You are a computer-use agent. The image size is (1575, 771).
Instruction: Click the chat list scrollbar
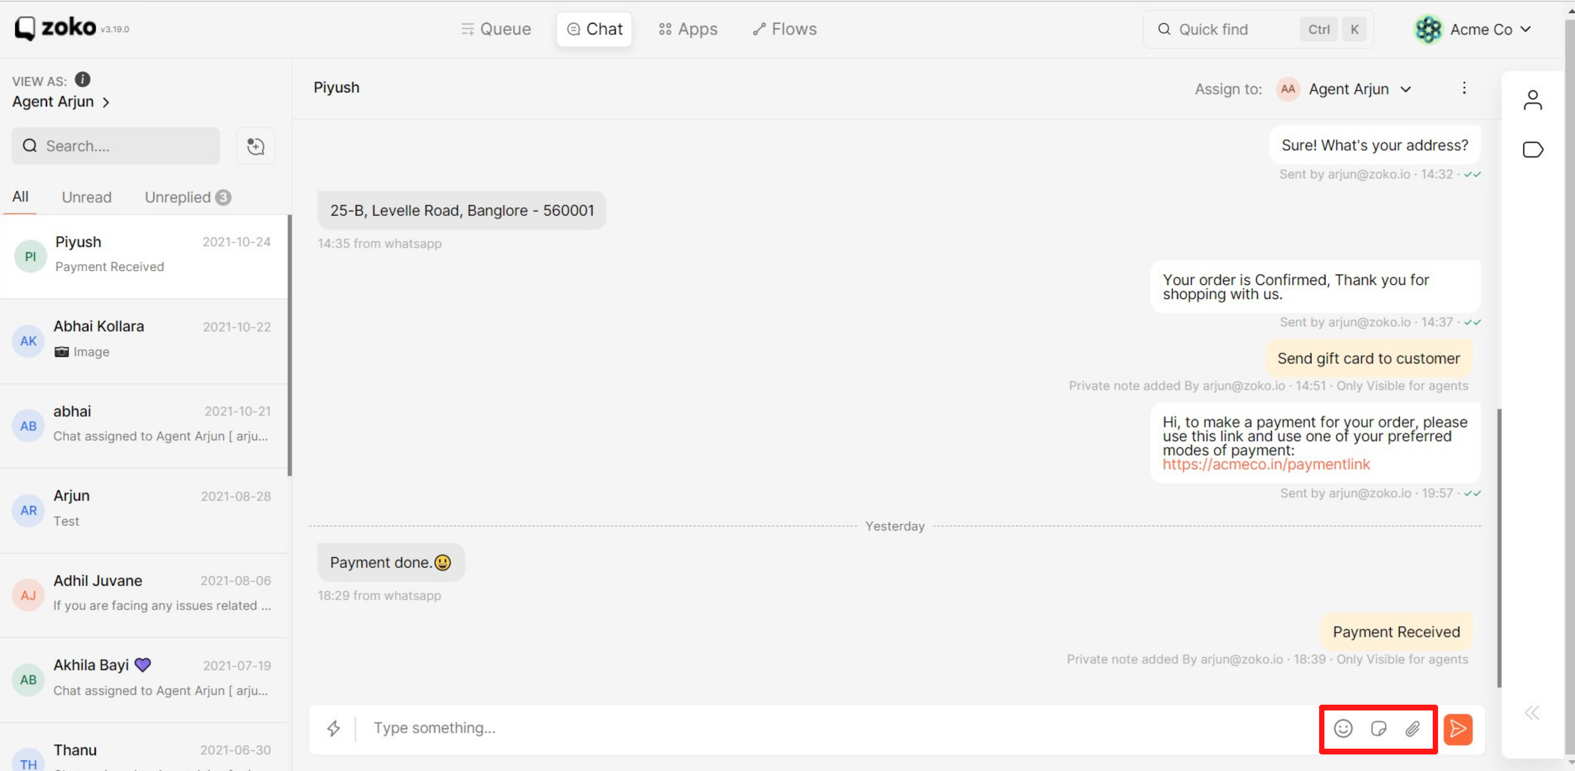point(290,345)
